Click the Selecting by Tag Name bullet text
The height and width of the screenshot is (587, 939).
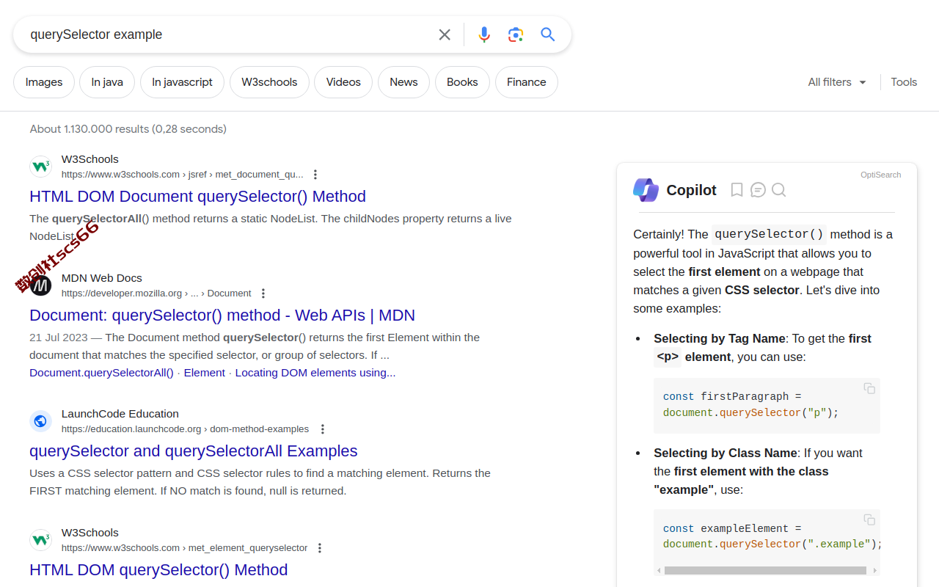point(762,348)
